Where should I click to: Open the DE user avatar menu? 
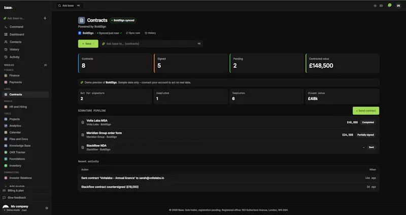pos(398,6)
